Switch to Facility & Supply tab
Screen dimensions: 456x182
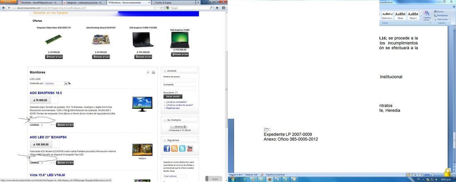174,2
